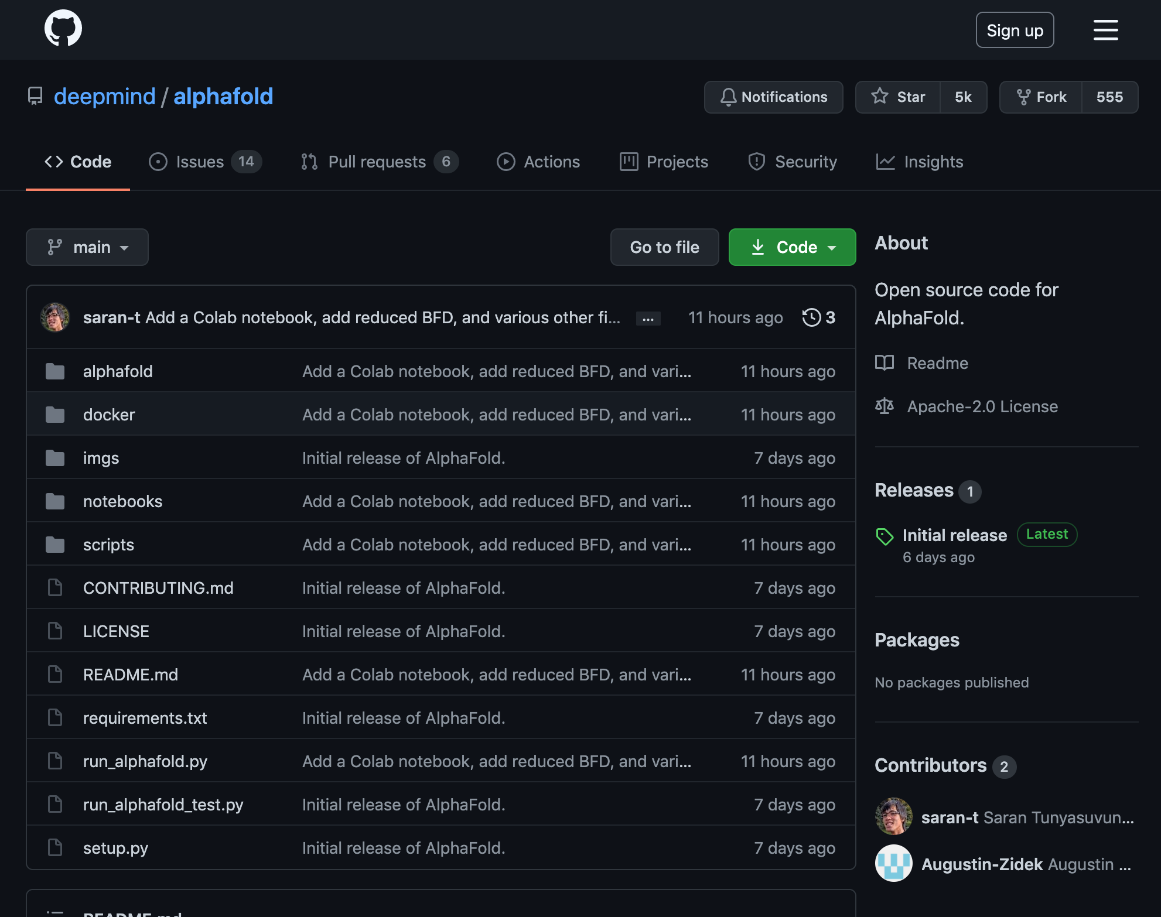The width and height of the screenshot is (1161, 917).
Task: Expand the main branch dropdown
Action: pyautogui.click(x=87, y=247)
